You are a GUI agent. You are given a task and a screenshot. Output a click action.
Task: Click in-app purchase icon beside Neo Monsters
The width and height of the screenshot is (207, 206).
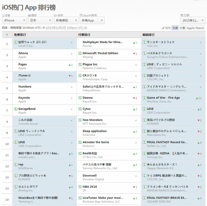click(x=80, y=120)
